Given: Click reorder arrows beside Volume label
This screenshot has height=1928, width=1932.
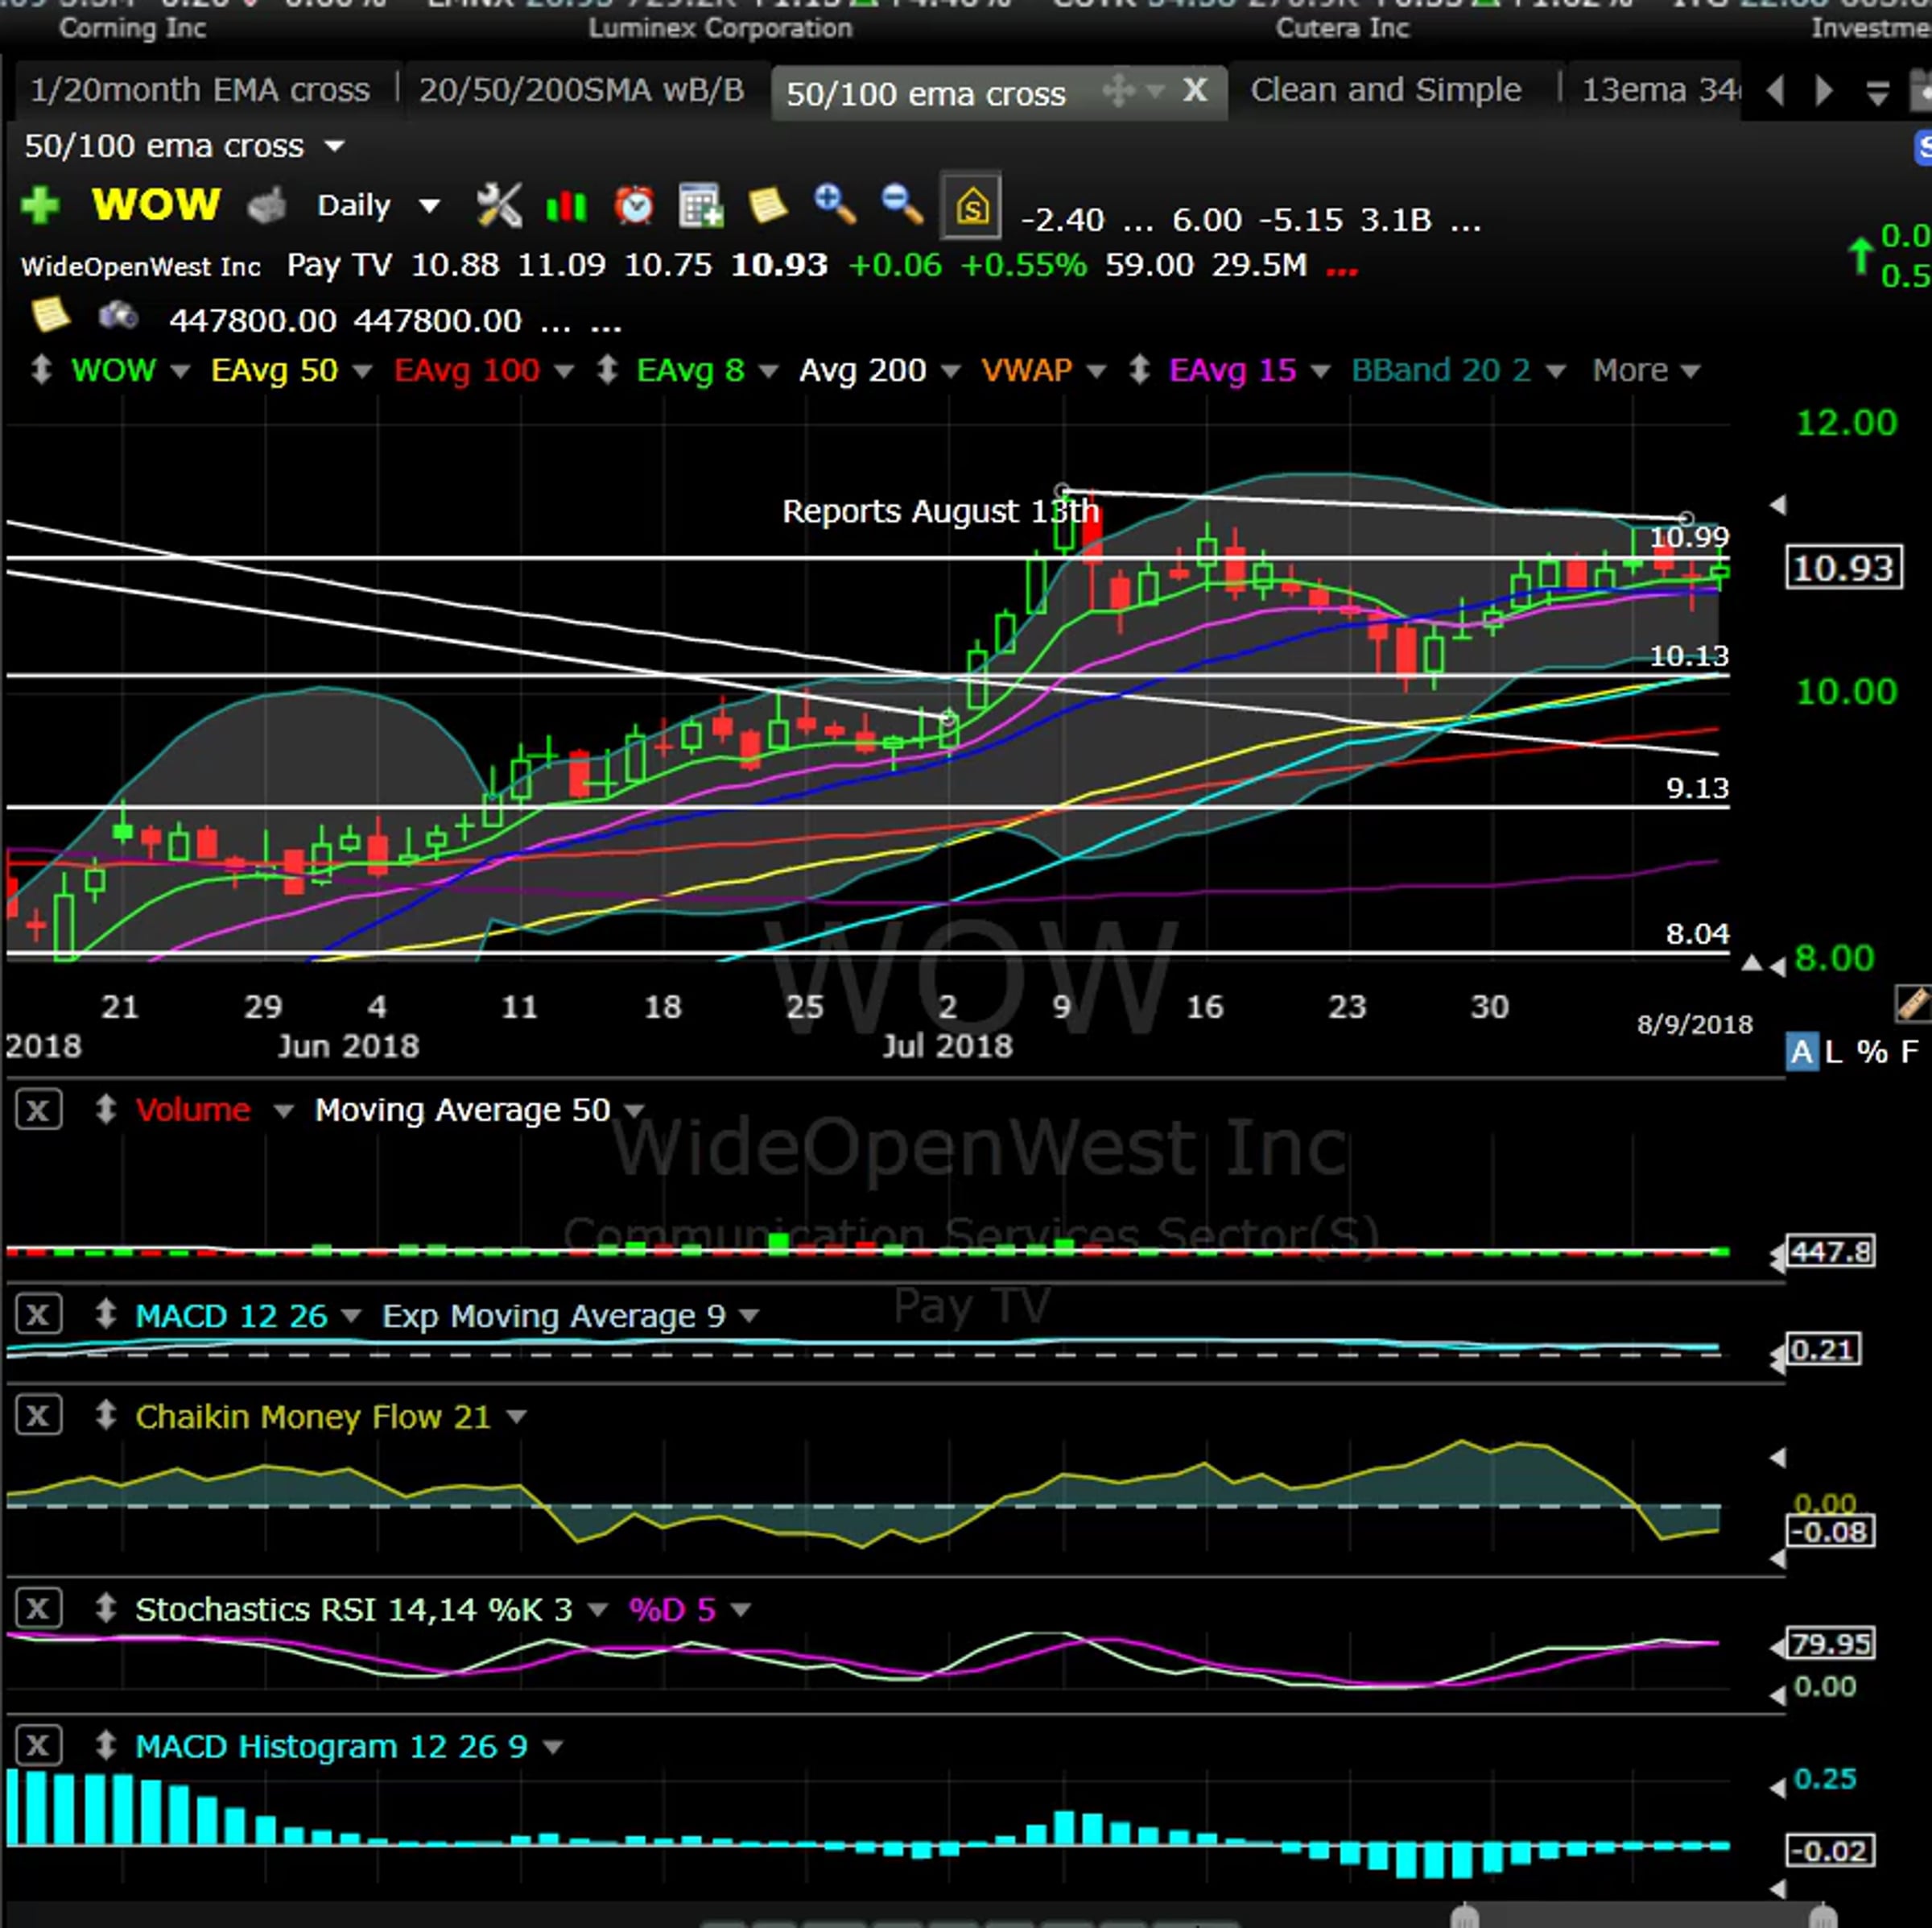Looking at the screenshot, I should [x=106, y=1110].
